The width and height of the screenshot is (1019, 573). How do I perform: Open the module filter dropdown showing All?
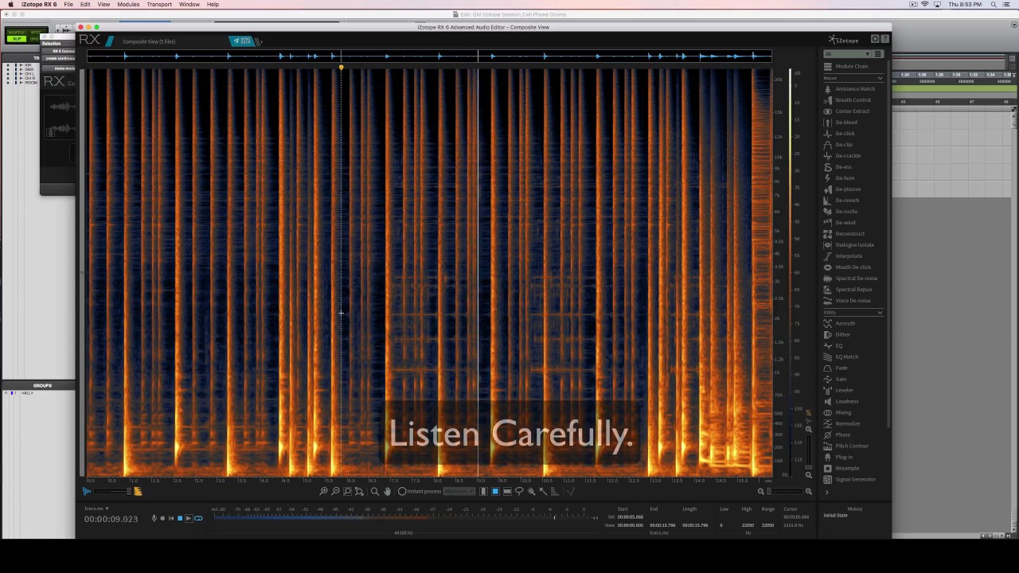click(847, 54)
